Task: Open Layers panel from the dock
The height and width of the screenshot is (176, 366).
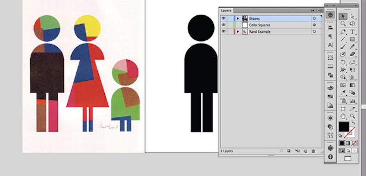Action: (330, 15)
